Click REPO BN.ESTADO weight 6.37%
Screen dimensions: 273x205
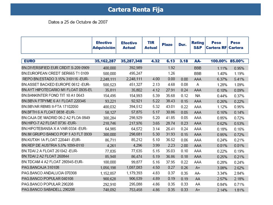click(x=222, y=79)
